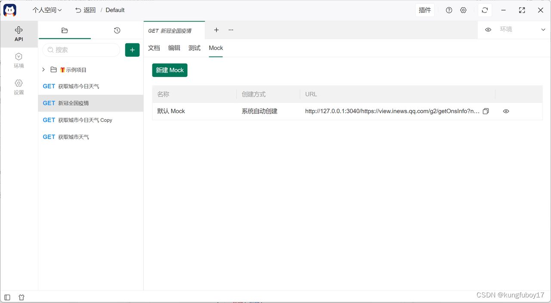The image size is (551, 303).
Task: Copy the mock URL with copy icon
Action: pyautogui.click(x=486, y=111)
